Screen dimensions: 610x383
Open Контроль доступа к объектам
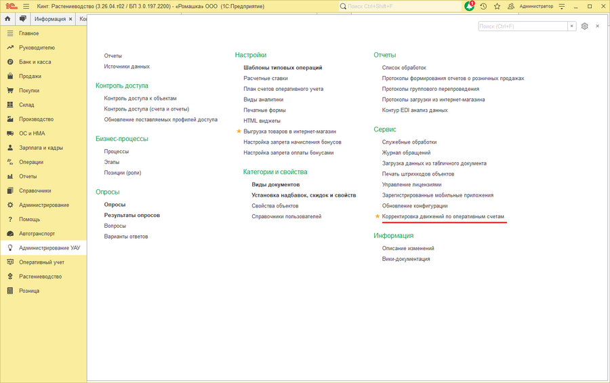[140, 98]
